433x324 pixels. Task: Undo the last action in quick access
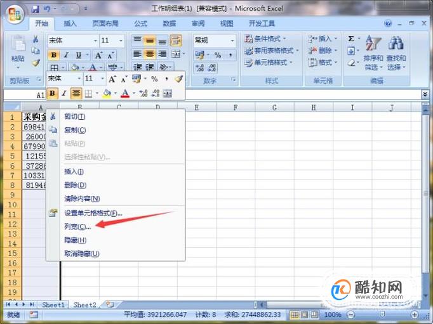pos(47,9)
